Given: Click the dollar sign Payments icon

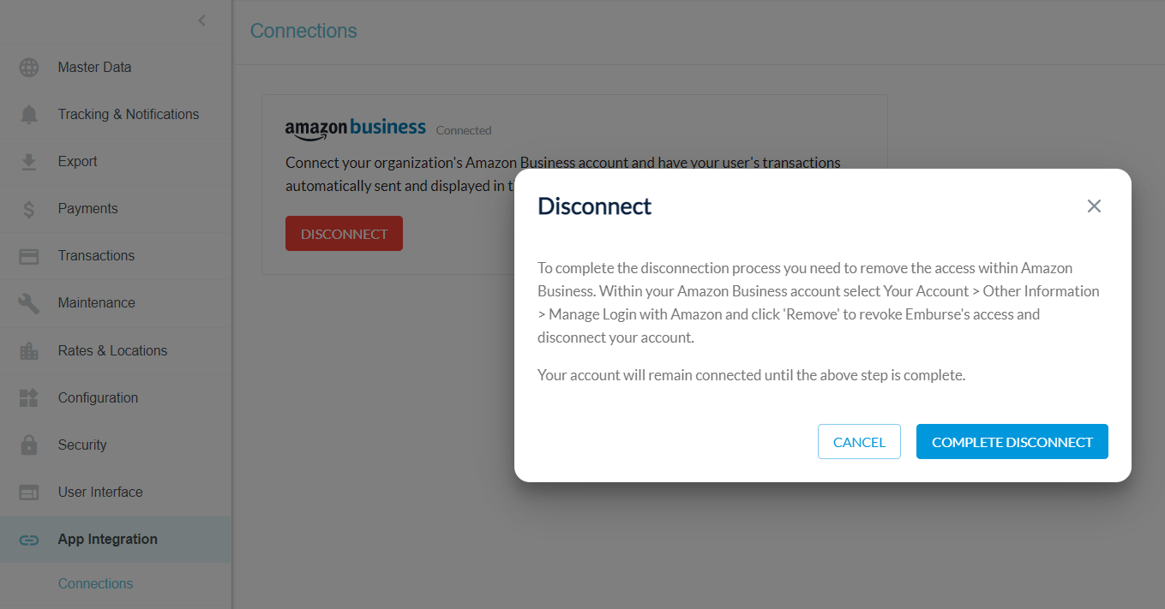Looking at the screenshot, I should click(x=29, y=209).
